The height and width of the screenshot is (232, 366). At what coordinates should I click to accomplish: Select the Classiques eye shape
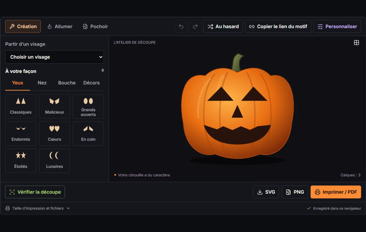point(21,106)
